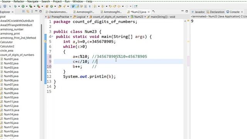Click the Forward navigation arrow icon
The width and height of the screenshot is (247, 139).
click(x=127, y=6)
